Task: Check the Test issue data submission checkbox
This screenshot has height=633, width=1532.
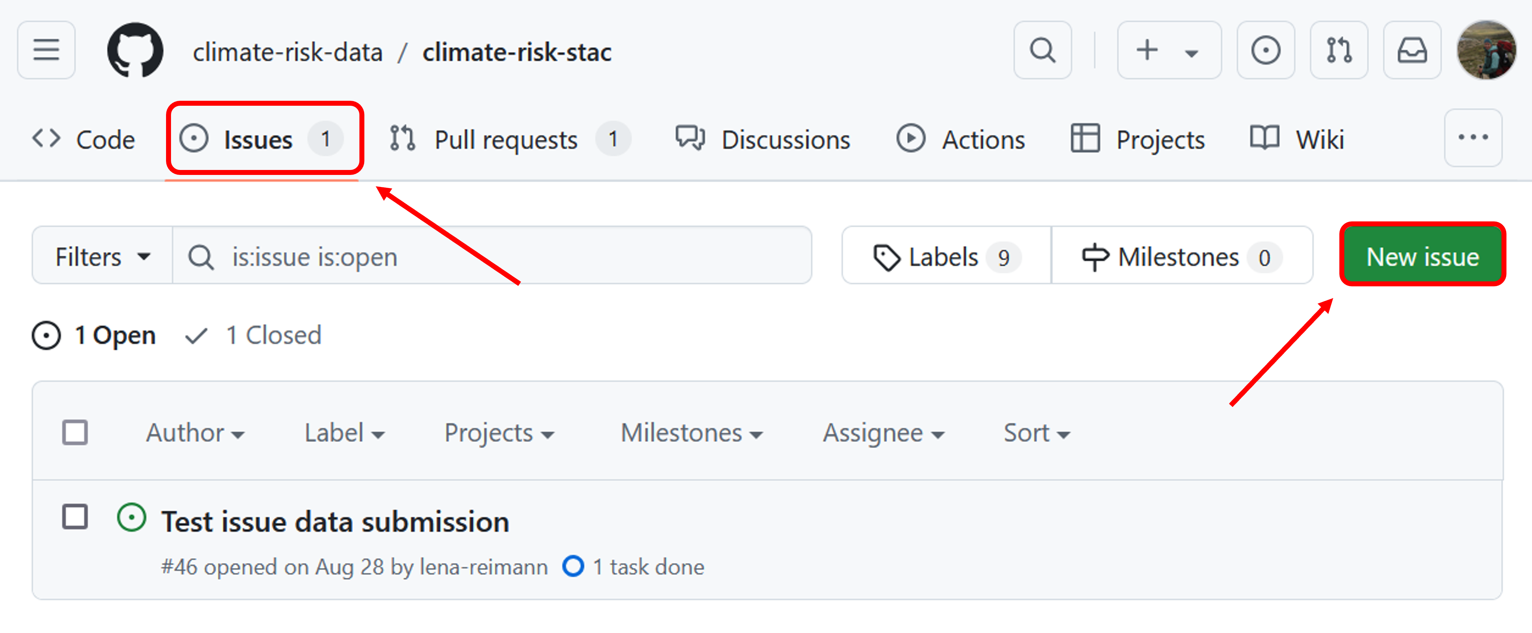Action: [x=75, y=516]
